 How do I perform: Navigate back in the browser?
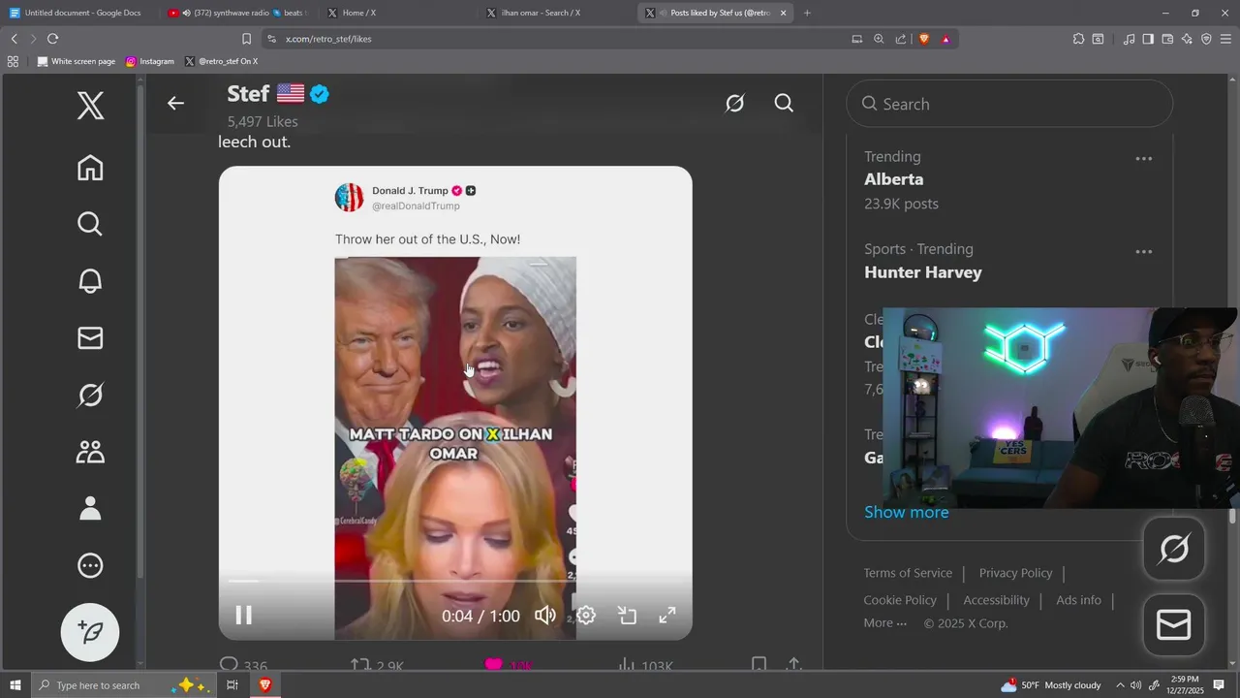pos(14,39)
